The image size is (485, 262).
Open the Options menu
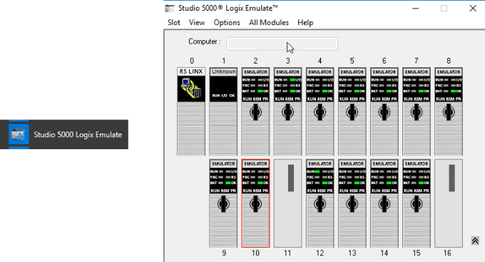[227, 23]
